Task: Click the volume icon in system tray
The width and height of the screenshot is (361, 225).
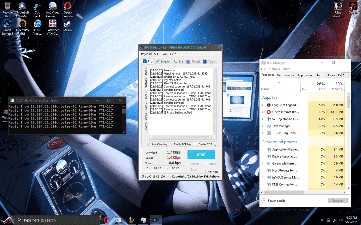Action: 340,220
